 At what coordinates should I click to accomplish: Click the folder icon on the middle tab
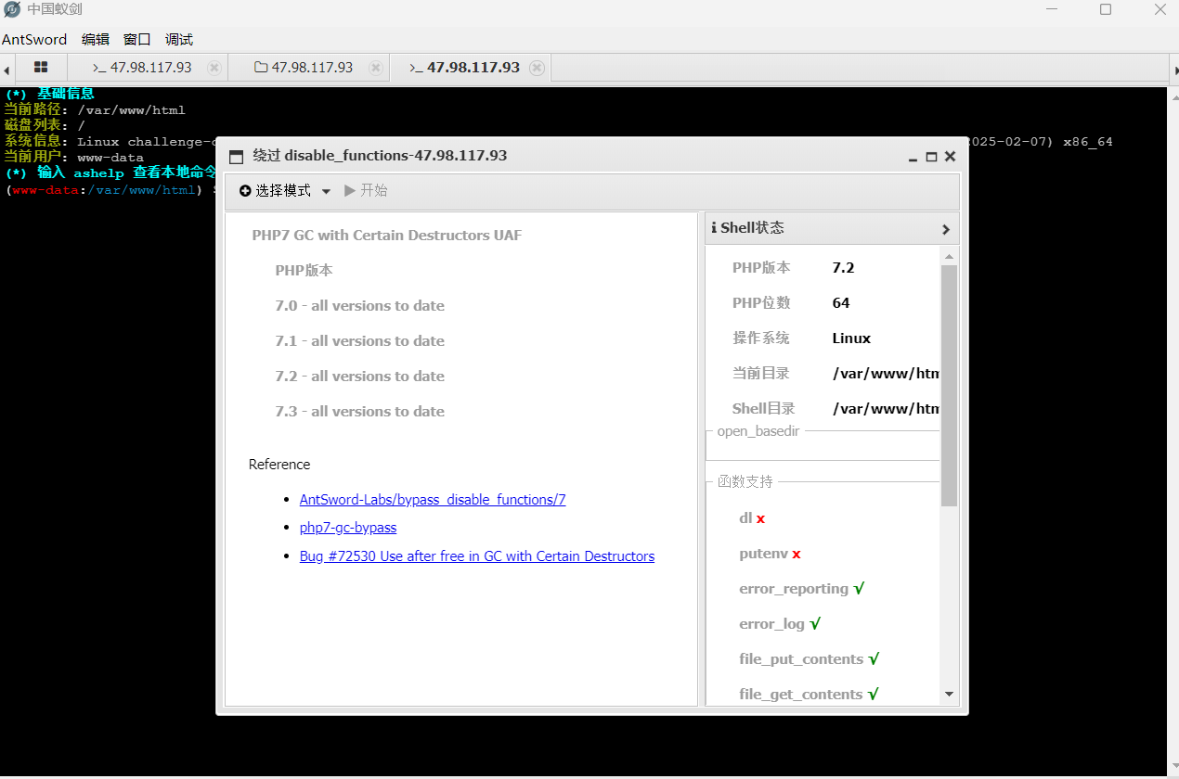click(263, 67)
